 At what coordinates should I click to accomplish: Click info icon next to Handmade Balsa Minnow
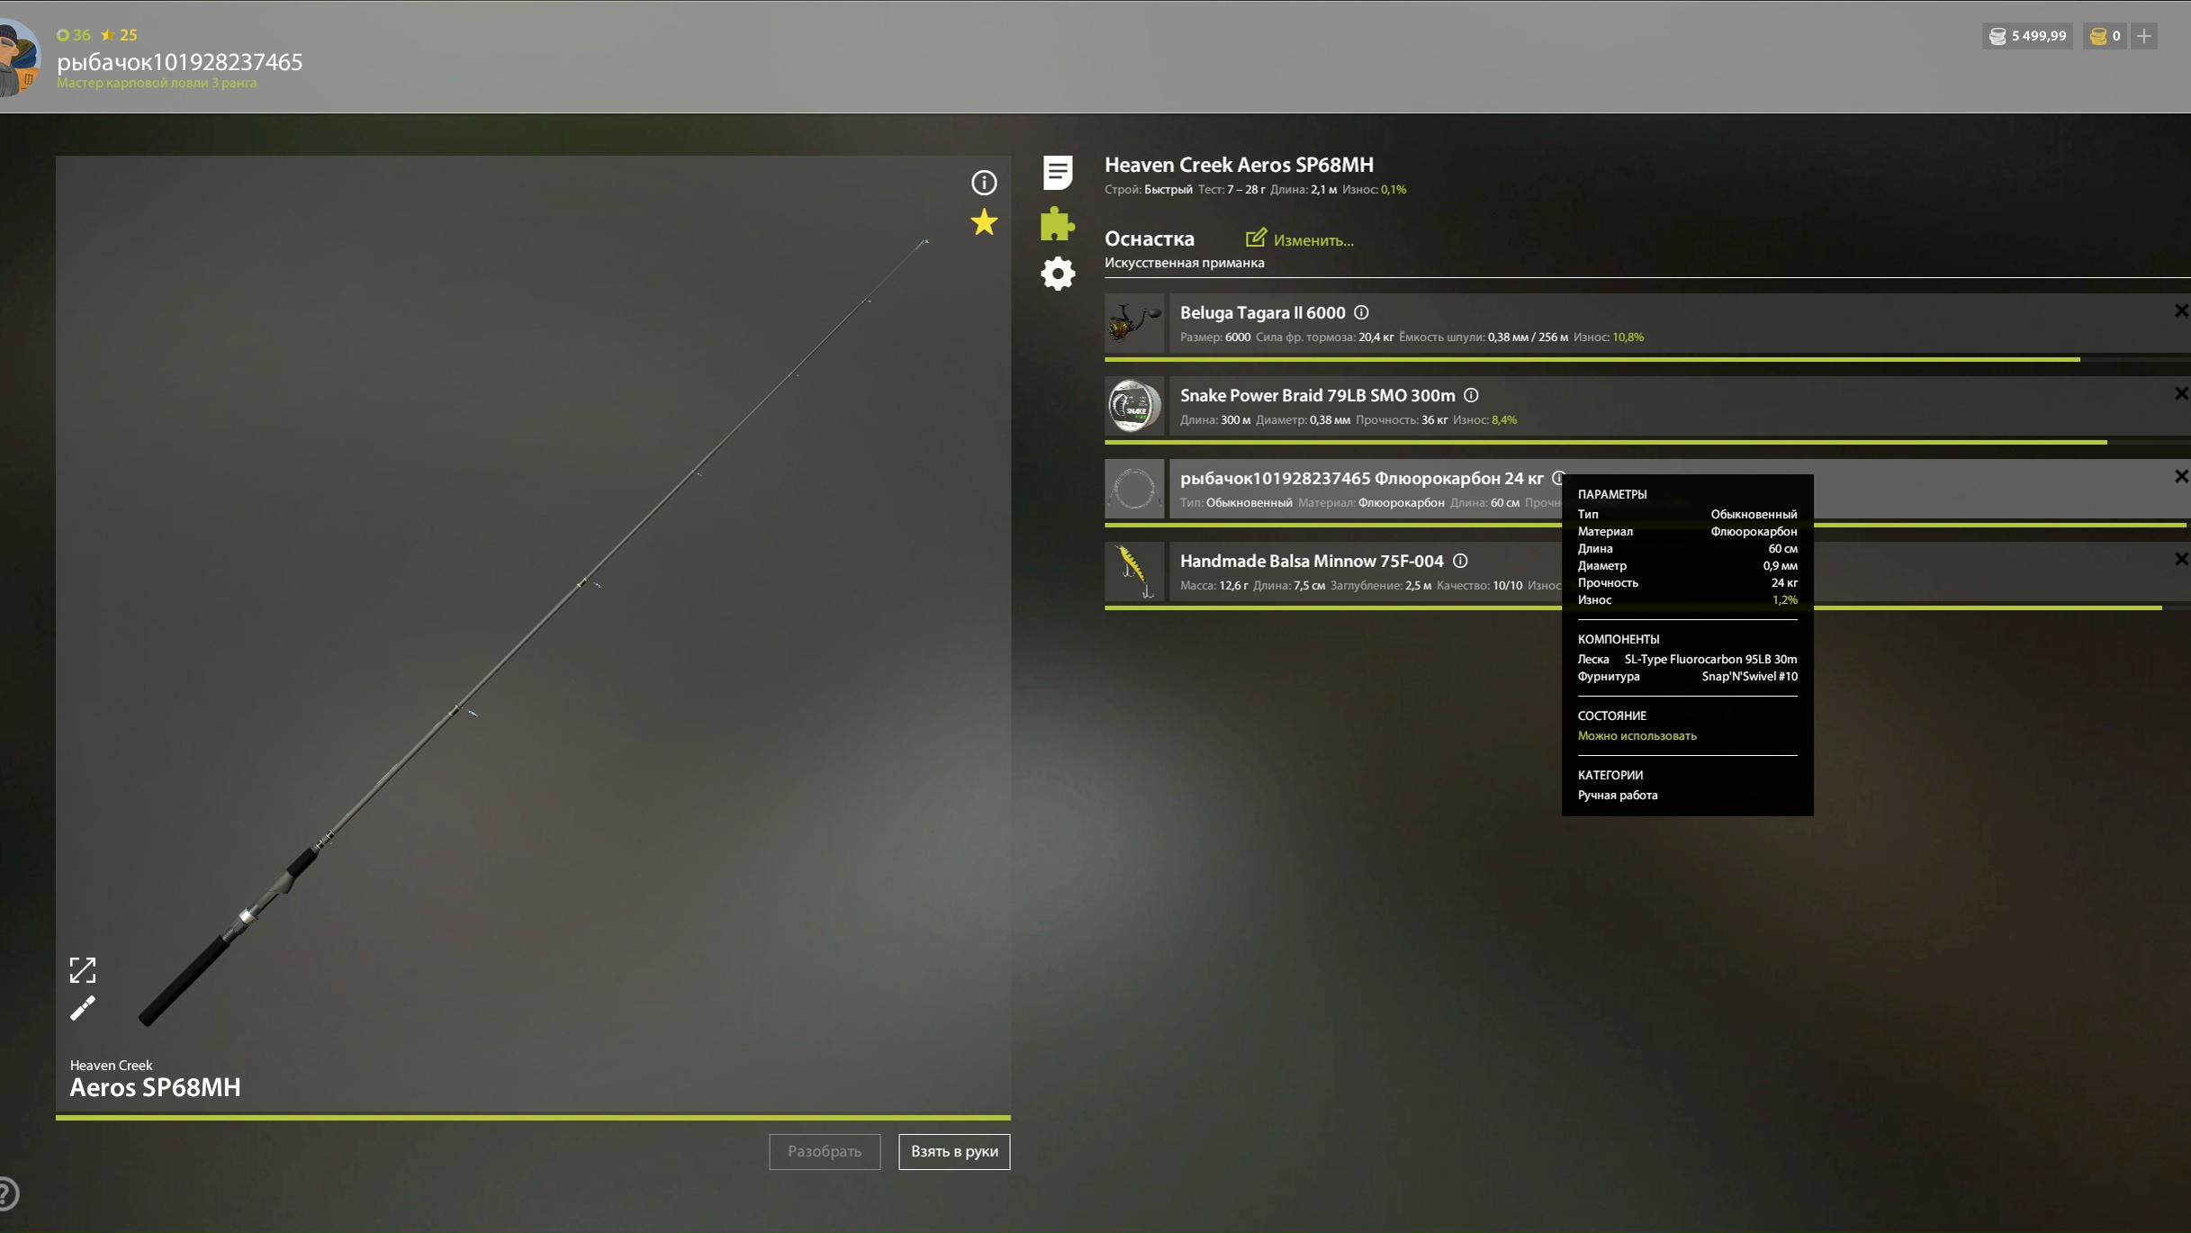click(x=1460, y=561)
